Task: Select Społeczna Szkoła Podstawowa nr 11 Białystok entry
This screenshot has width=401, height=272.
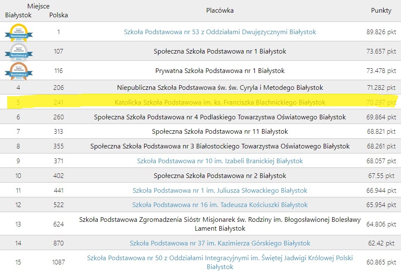Action: (220, 132)
